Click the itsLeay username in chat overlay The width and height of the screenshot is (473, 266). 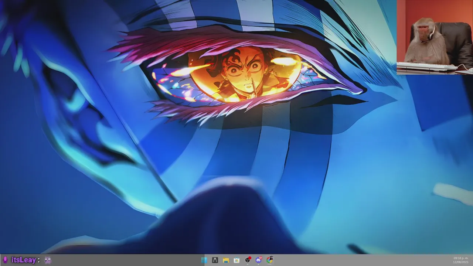click(24, 260)
